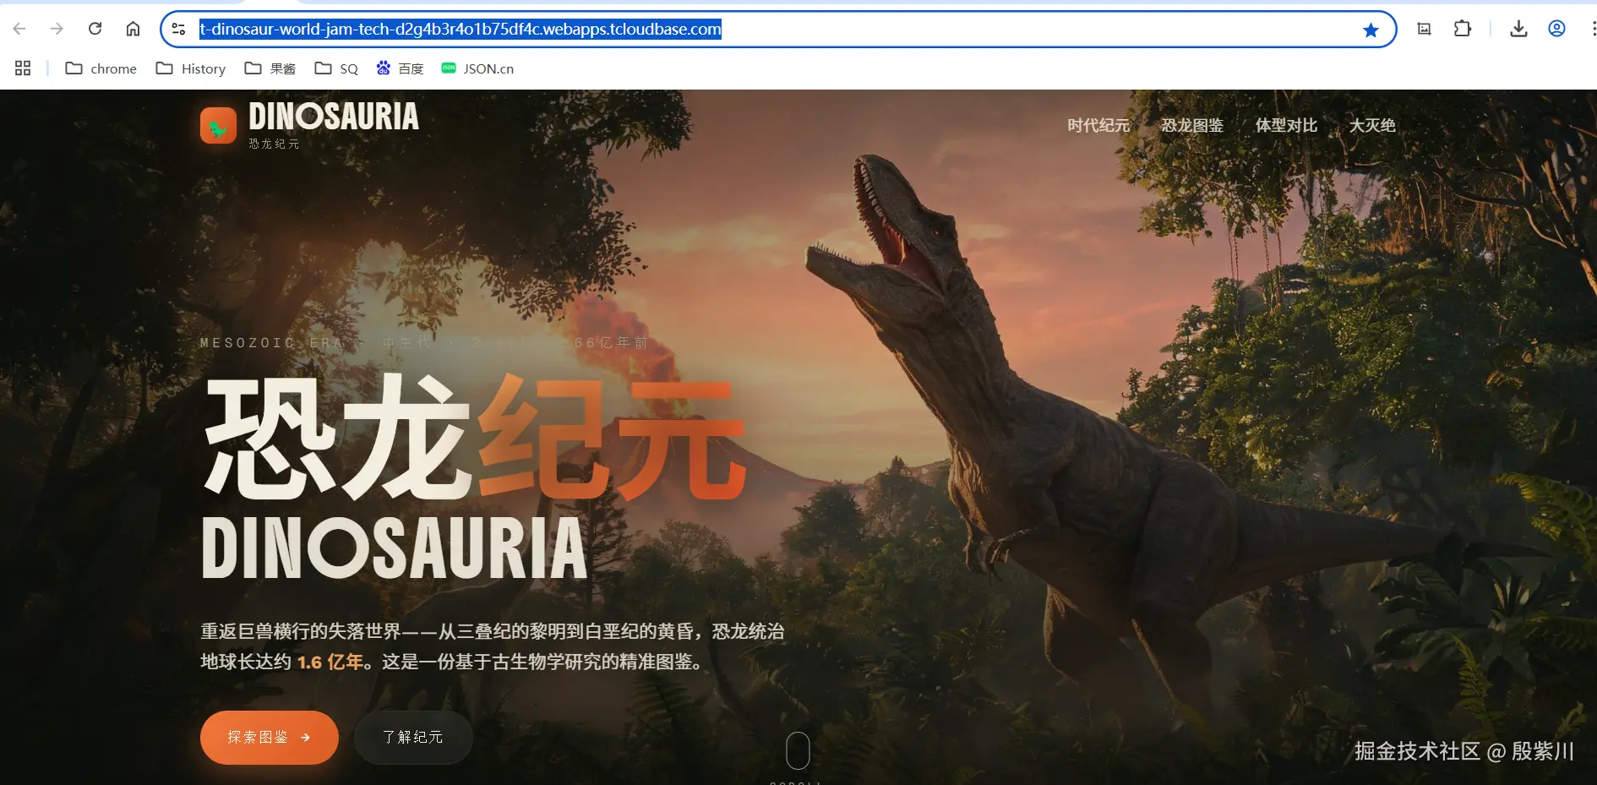Viewport: 1597px width, 785px height.
Task: Click the 了解纪元 button
Action: 413,738
